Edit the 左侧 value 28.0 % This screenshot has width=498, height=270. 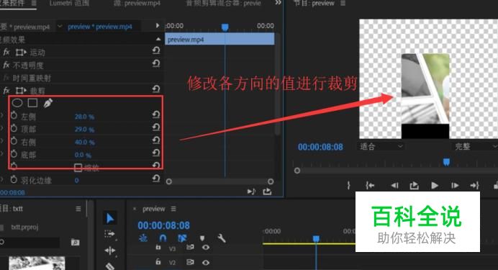84,117
